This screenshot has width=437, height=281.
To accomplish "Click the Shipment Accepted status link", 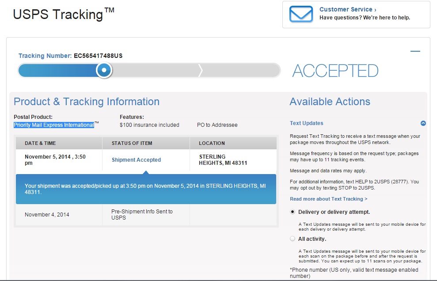I will 136,160.
